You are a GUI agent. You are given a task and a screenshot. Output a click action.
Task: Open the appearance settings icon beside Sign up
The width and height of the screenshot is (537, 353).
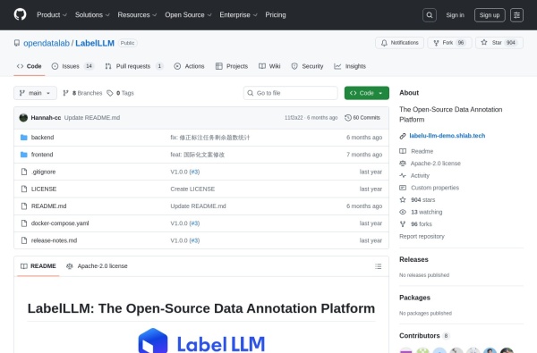pyautogui.click(x=516, y=15)
